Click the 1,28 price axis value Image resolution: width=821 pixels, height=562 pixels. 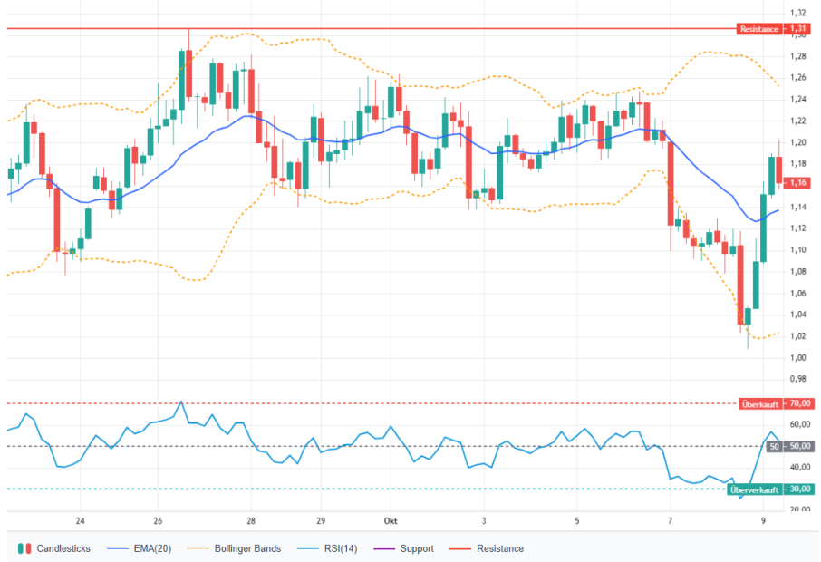pos(798,56)
